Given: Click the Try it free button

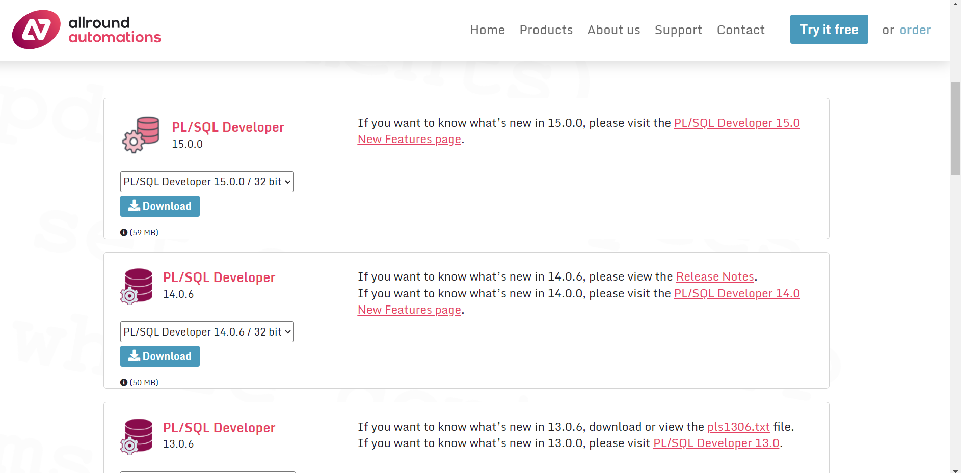Looking at the screenshot, I should click(829, 30).
